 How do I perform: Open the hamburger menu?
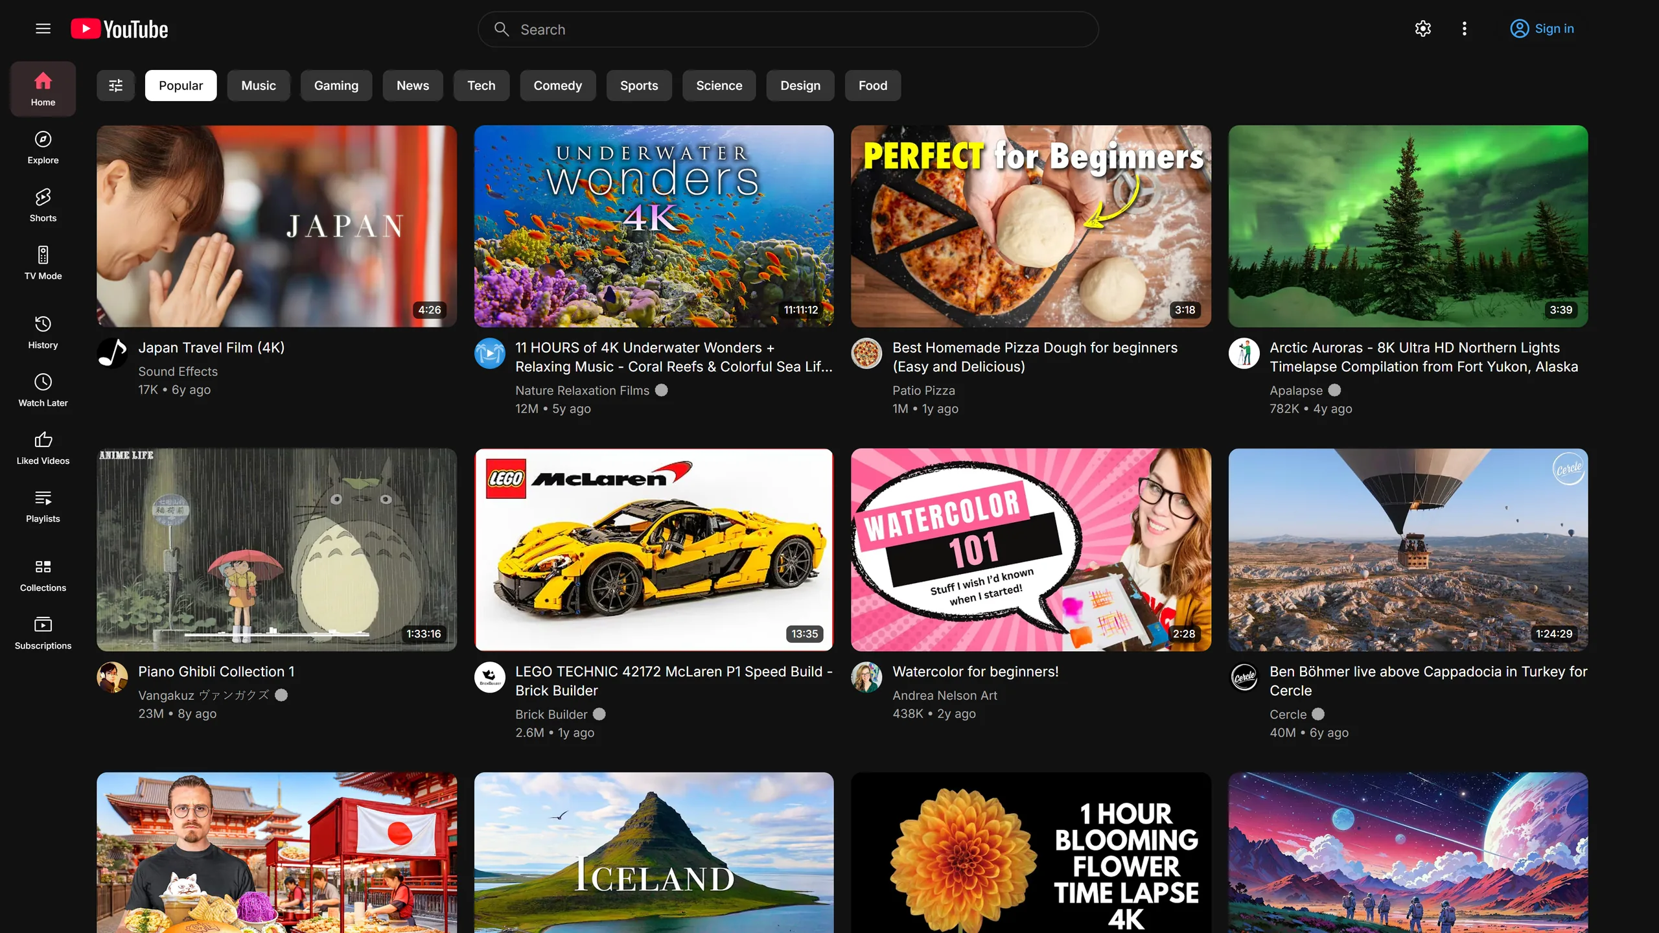tap(43, 29)
